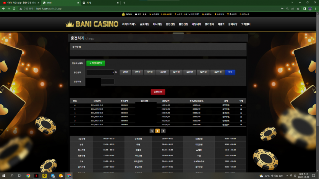Select the 50만원 amount button
This screenshot has width=319, height=179.
coord(203,72)
